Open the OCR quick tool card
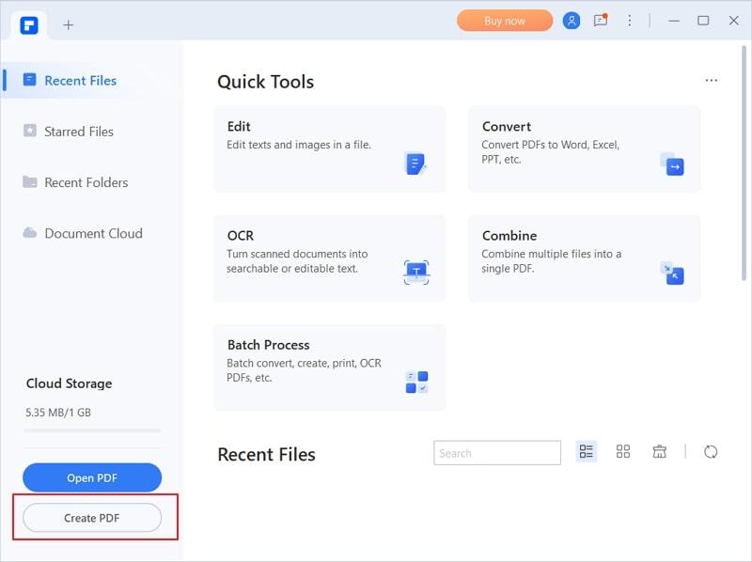 [x=330, y=258]
